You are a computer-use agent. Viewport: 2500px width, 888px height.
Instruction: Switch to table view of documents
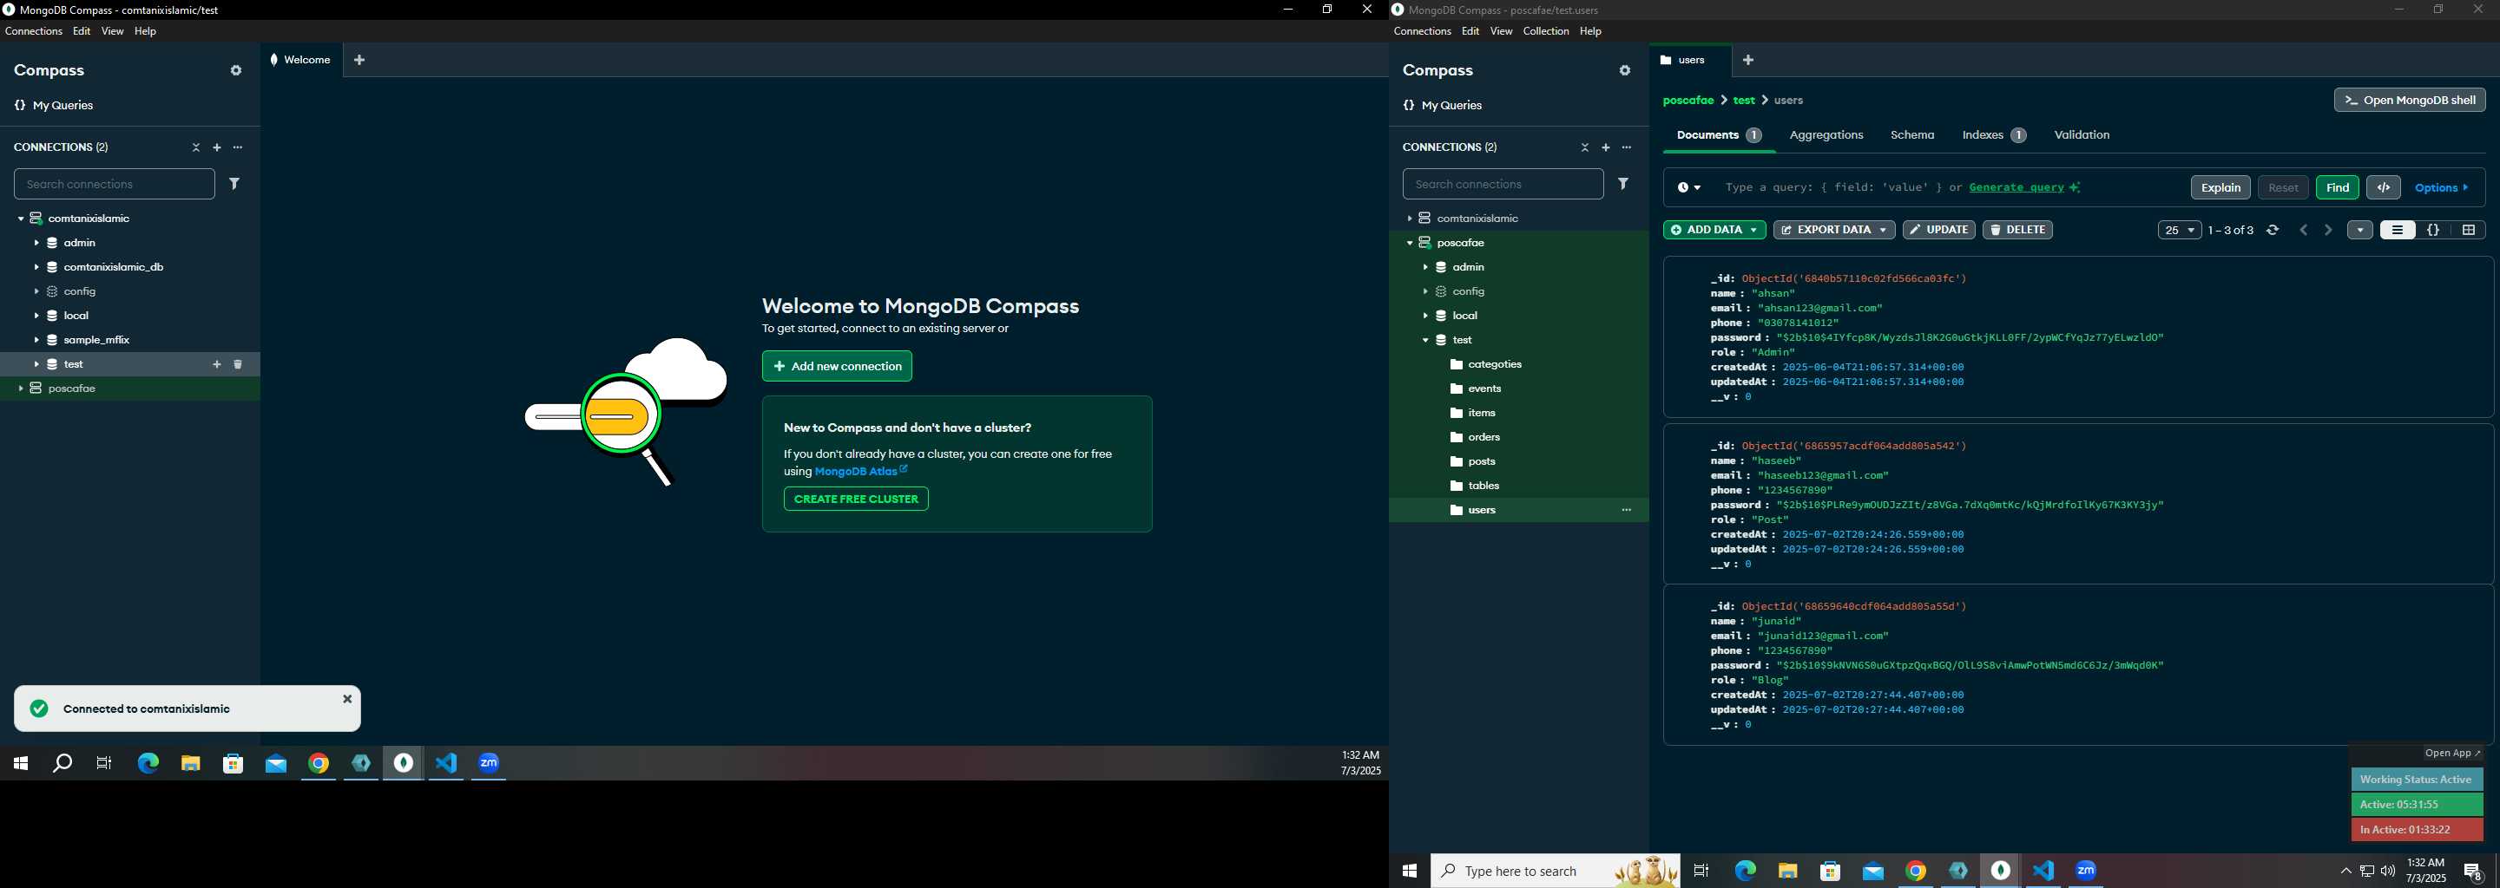(x=2468, y=230)
